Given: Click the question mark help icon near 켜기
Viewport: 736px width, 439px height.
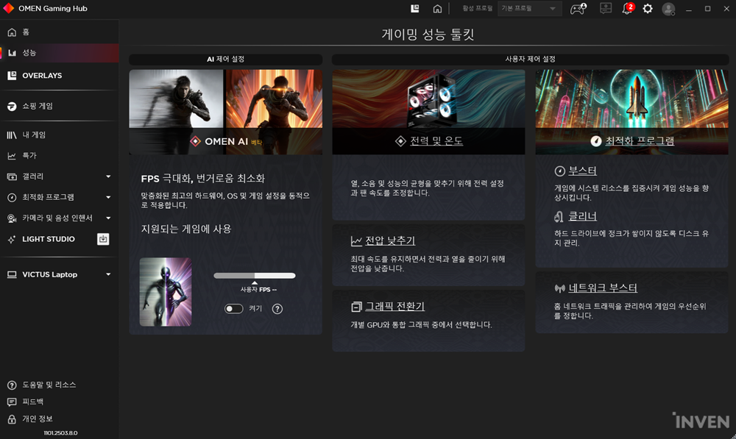Looking at the screenshot, I should click(277, 309).
